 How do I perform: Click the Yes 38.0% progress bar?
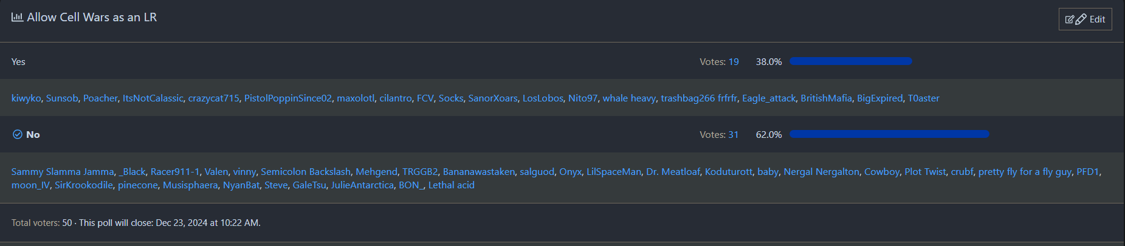[850, 61]
